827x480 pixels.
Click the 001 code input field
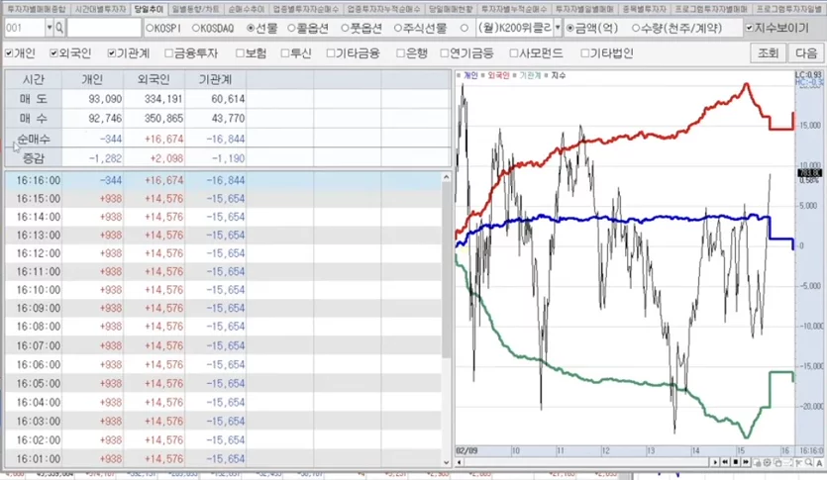[25, 28]
